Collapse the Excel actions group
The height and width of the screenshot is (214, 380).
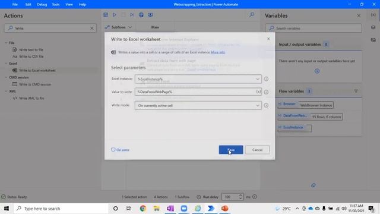(6, 64)
